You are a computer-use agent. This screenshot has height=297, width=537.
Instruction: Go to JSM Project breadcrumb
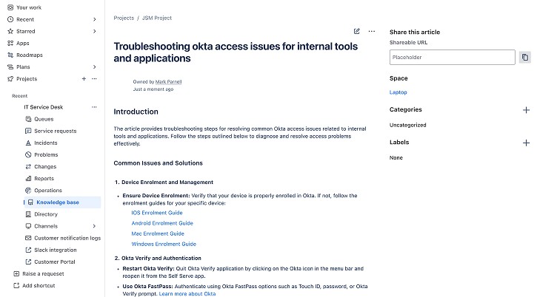tap(157, 18)
